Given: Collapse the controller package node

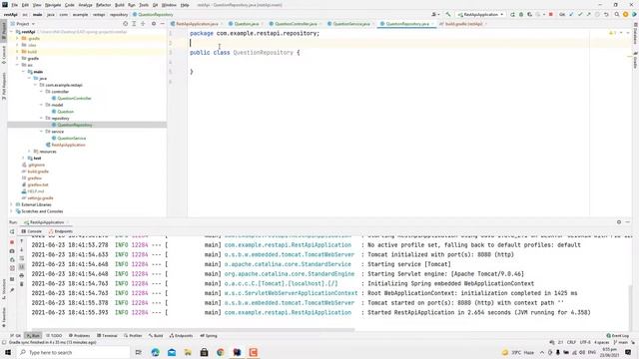Looking at the screenshot, I should (x=41, y=92).
